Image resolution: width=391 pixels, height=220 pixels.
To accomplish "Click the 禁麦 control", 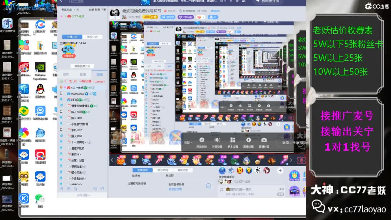I will [x=97, y=10].
